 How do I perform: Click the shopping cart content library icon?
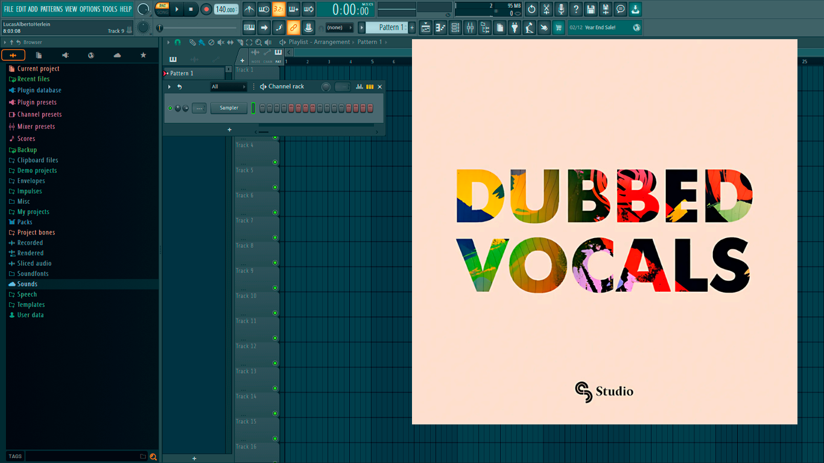click(x=559, y=27)
